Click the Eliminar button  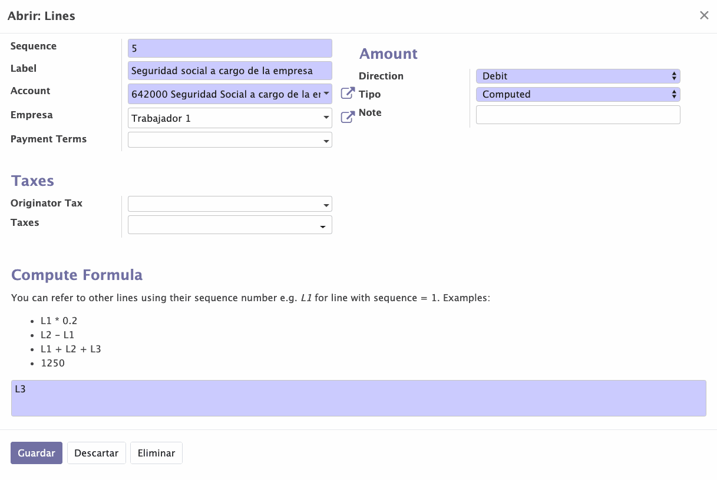[x=156, y=453]
